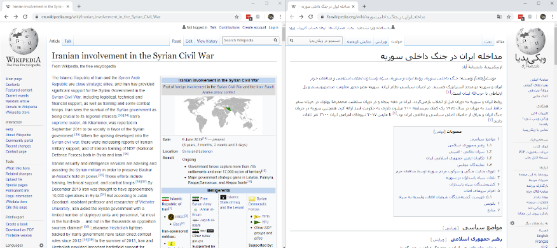Click English language link in Persian sidebar
557x248 pixels.
[x=542, y=236]
